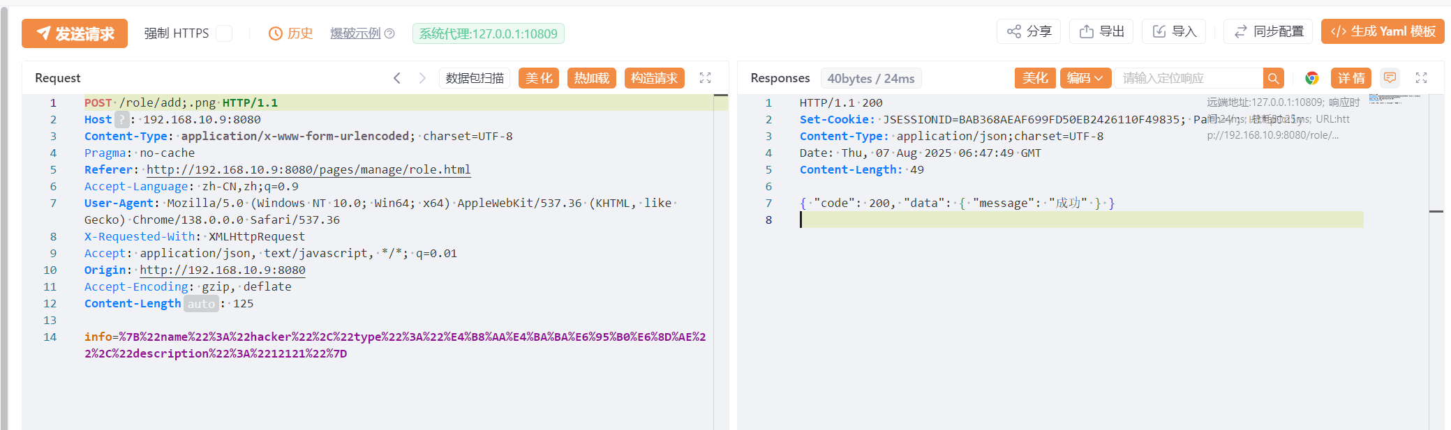Open the 生成 Yaml 模板 dropdown button
This screenshot has height=430, width=1451.
point(1382,31)
